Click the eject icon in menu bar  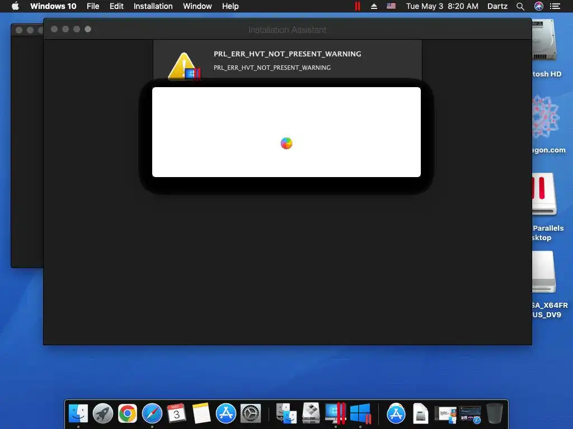pos(374,6)
